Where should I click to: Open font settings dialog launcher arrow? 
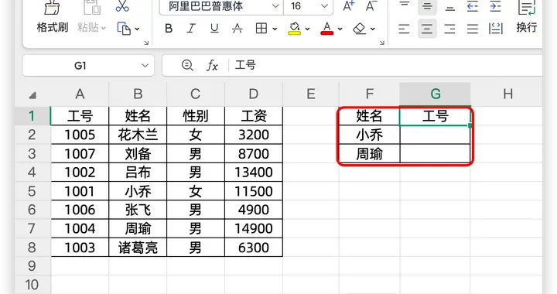(382, 43)
